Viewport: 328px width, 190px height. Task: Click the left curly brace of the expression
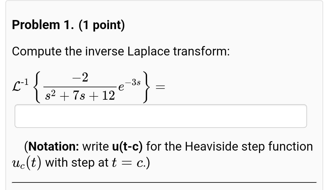pos(37,86)
